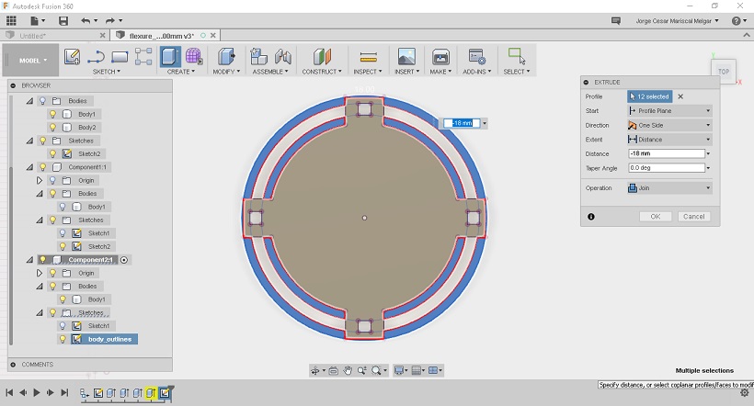
Task: Activate the Select tool icon
Action: tap(517, 56)
